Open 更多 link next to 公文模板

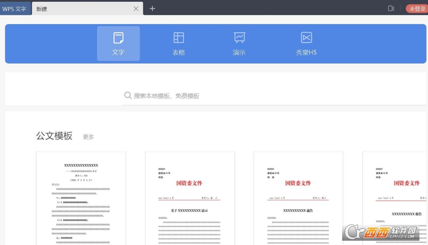(x=88, y=137)
